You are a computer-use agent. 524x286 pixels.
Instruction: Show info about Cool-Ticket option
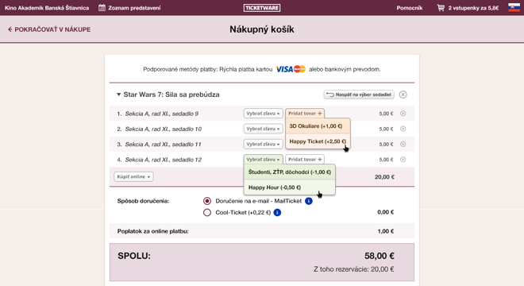coord(277,212)
